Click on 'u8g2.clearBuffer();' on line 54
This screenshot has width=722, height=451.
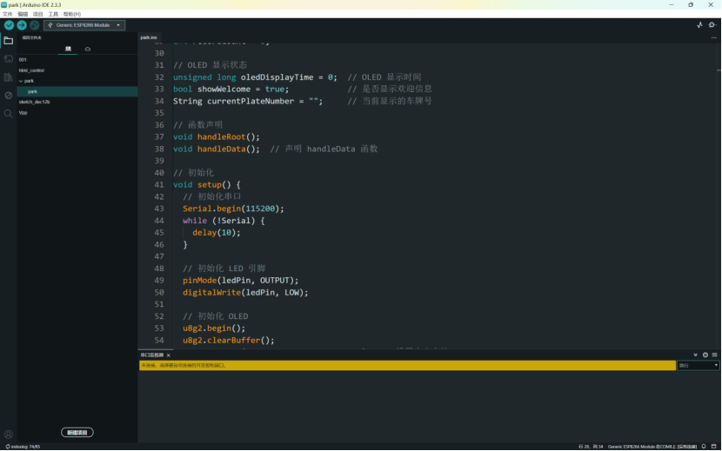229,340
